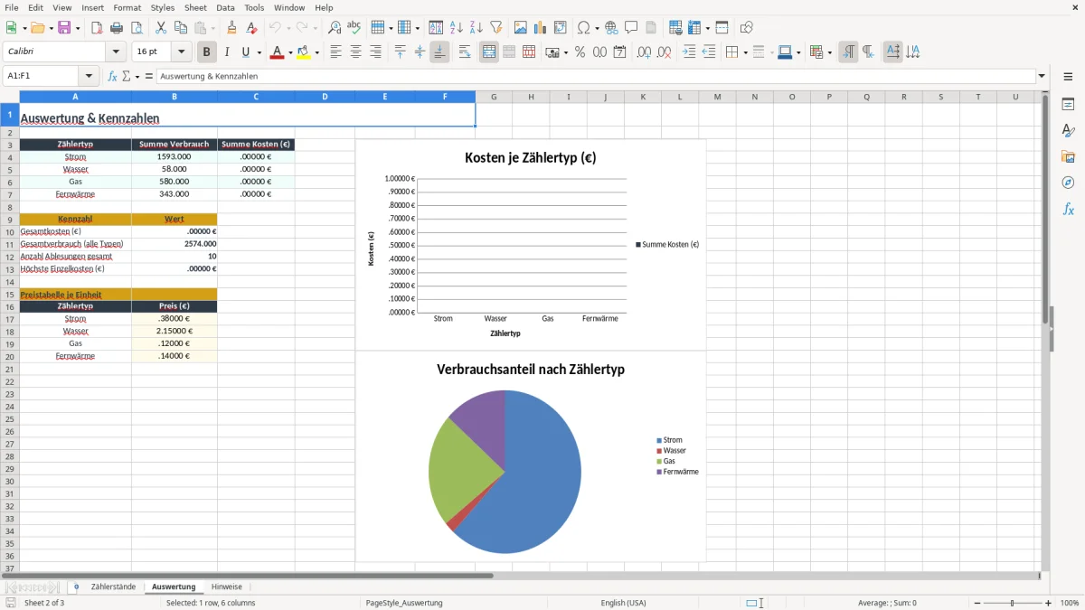Apply the yellow Background Color swatch
The height and width of the screenshot is (610, 1085).
click(x=304, y=52)
